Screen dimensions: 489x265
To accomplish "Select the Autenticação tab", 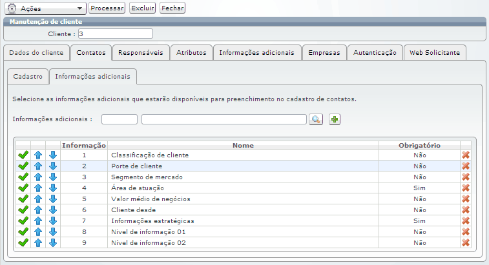I will pos(375,53).
